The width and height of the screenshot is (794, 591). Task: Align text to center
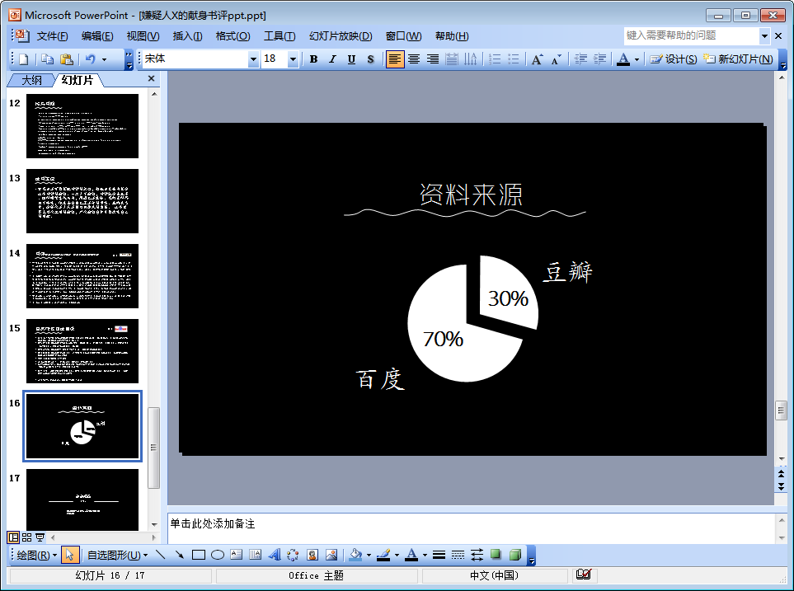click(x=414, y=59)
